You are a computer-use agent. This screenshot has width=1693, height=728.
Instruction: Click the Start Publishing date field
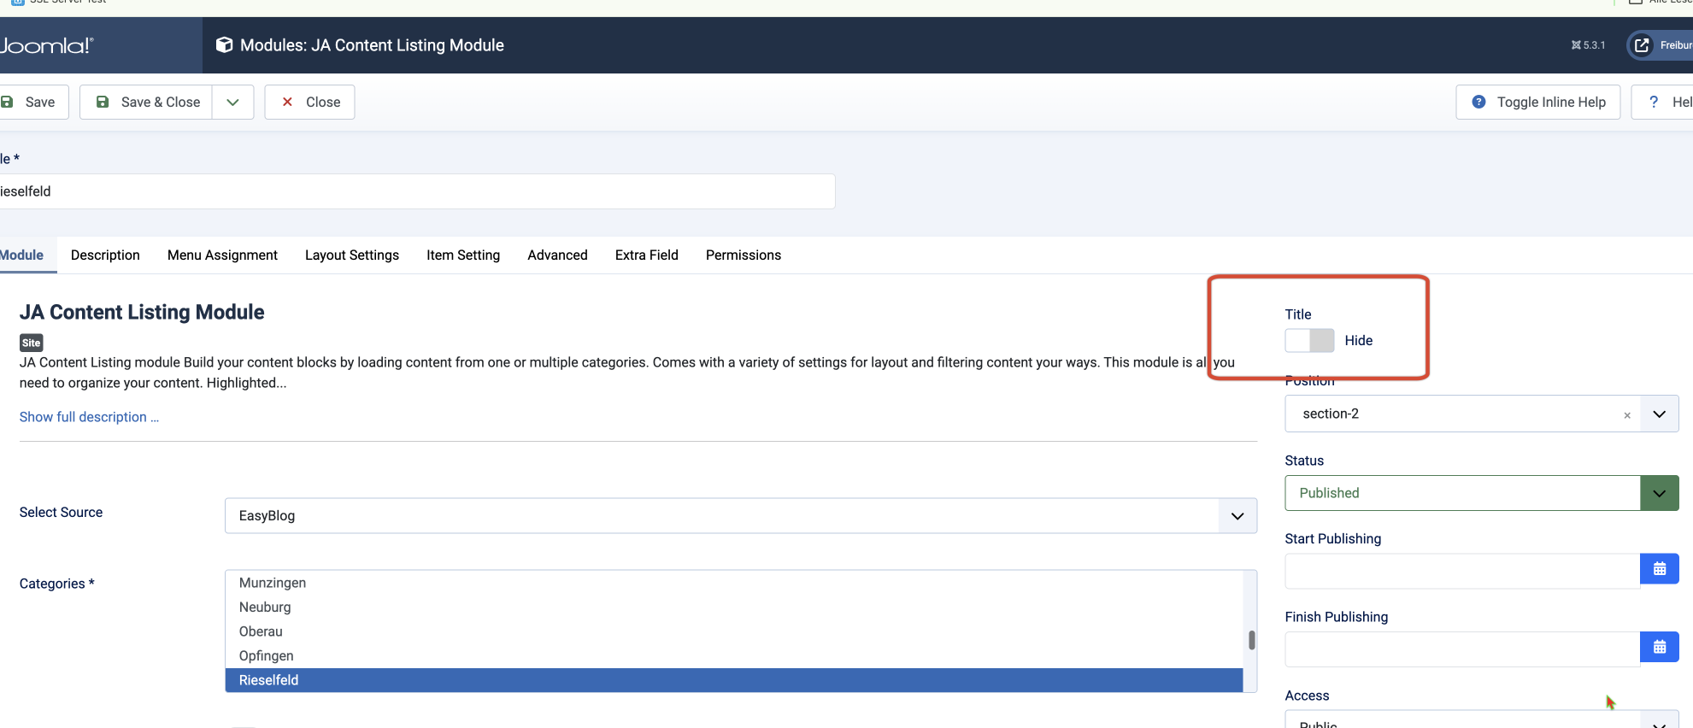point(1462,571)
